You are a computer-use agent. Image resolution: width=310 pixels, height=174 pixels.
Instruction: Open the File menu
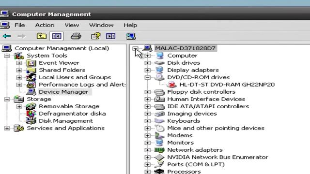pyautogui.click(x=19, y=25)
